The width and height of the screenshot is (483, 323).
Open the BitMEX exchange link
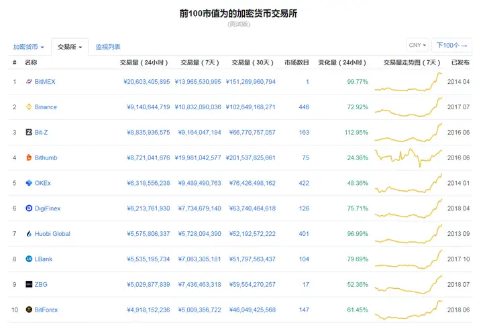click(45, 82)
